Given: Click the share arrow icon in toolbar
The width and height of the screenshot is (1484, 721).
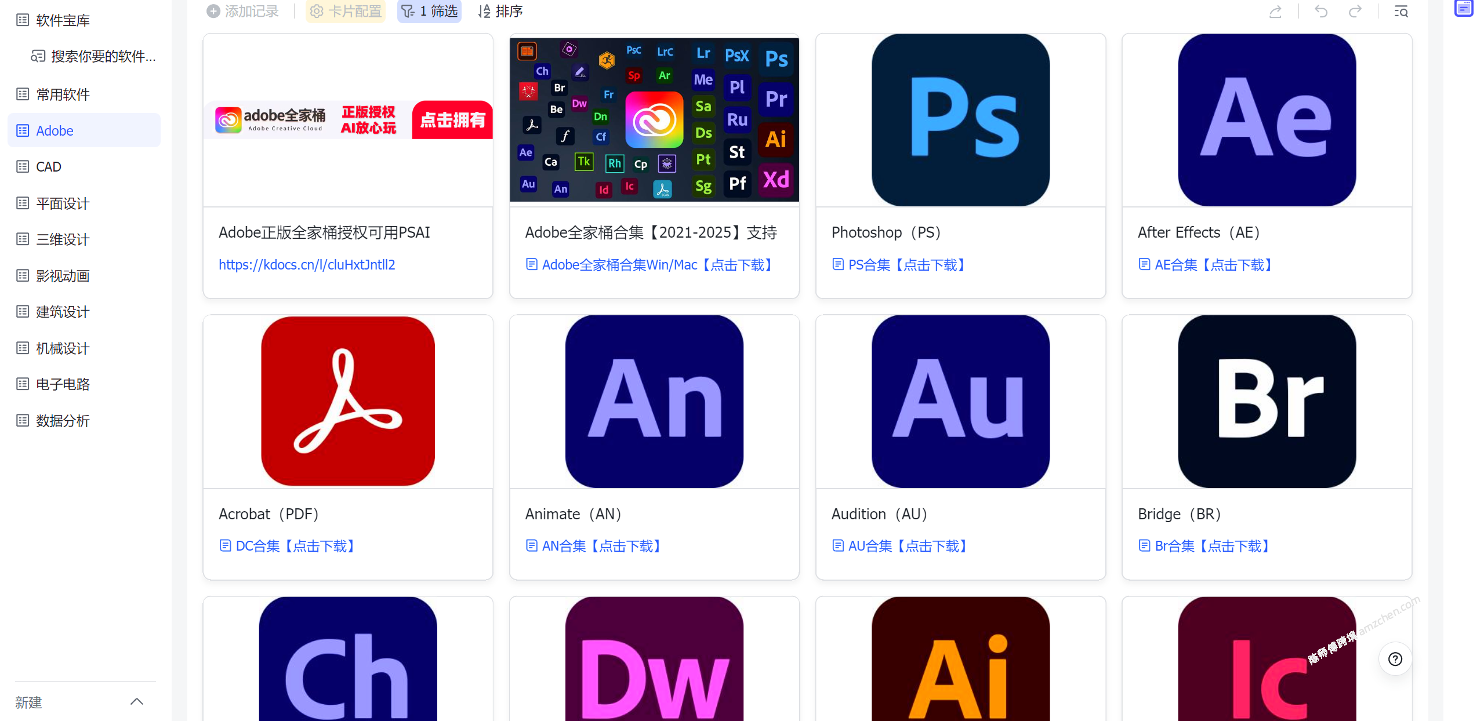Looking at the screenshot, I should click(1275, 11).
